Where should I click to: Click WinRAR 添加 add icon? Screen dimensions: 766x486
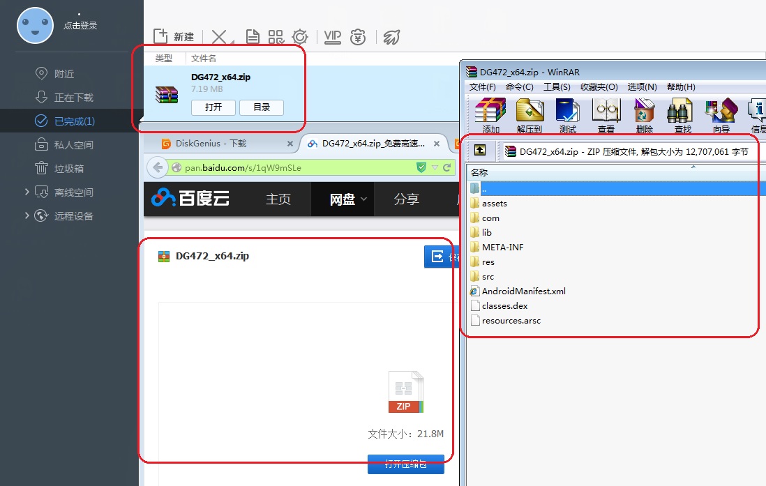click(x=491, y=115)
